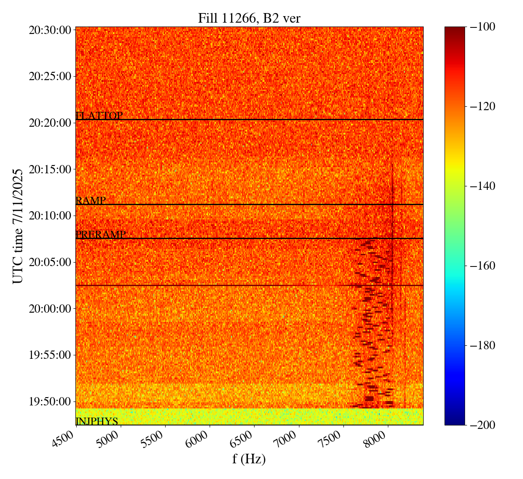Screen dimensions: 523x479
Task: Click the -120 colorbar tick label
Action: [482, 107]
